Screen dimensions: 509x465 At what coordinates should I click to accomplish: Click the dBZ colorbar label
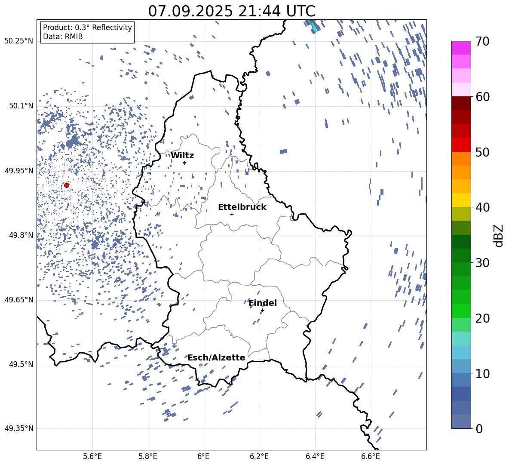(498, 235)
